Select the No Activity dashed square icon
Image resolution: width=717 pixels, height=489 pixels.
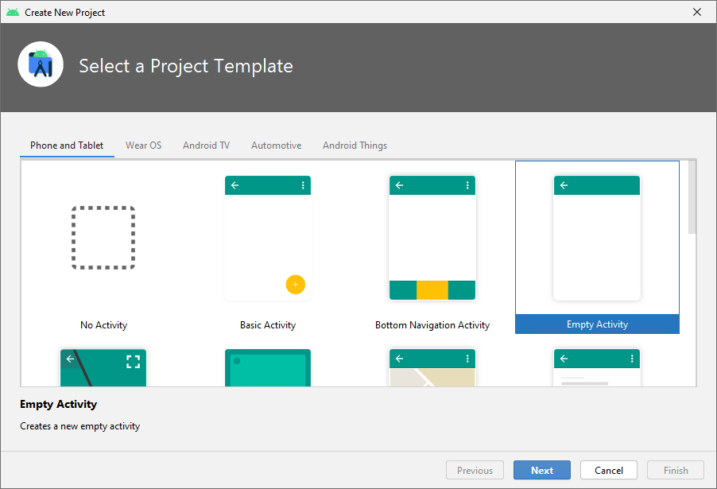point(103,238)
